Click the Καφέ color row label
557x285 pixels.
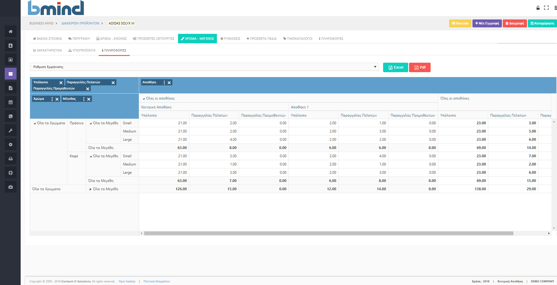tap(74, 156)
